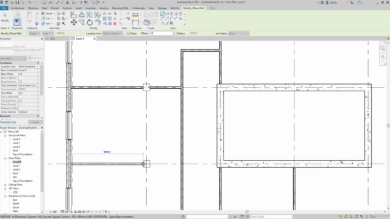Click the Base Offset value field
This screenshot has height=219, width=390.
click(28, 74)
